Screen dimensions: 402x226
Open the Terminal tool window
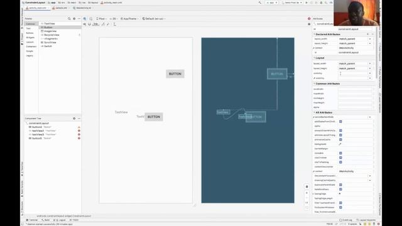32,220
